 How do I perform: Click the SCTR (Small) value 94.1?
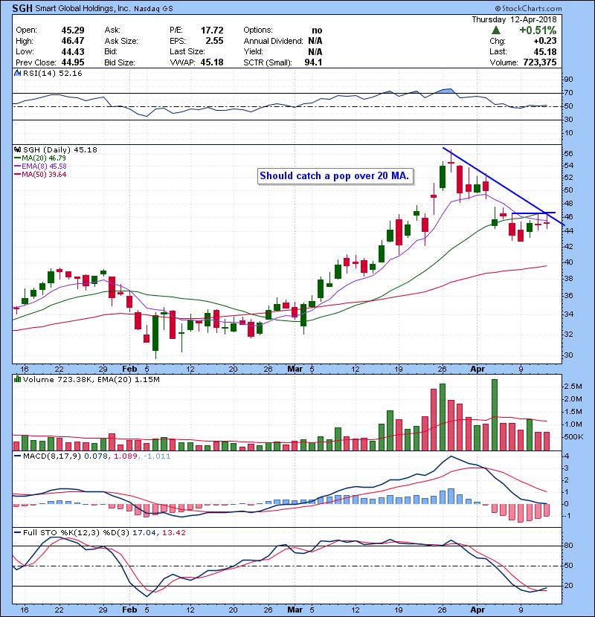click(x=313, y=62)
